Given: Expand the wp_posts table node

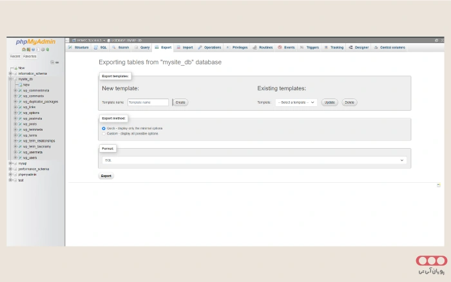Looking at the screenshot, I should (x=15, y=124).
